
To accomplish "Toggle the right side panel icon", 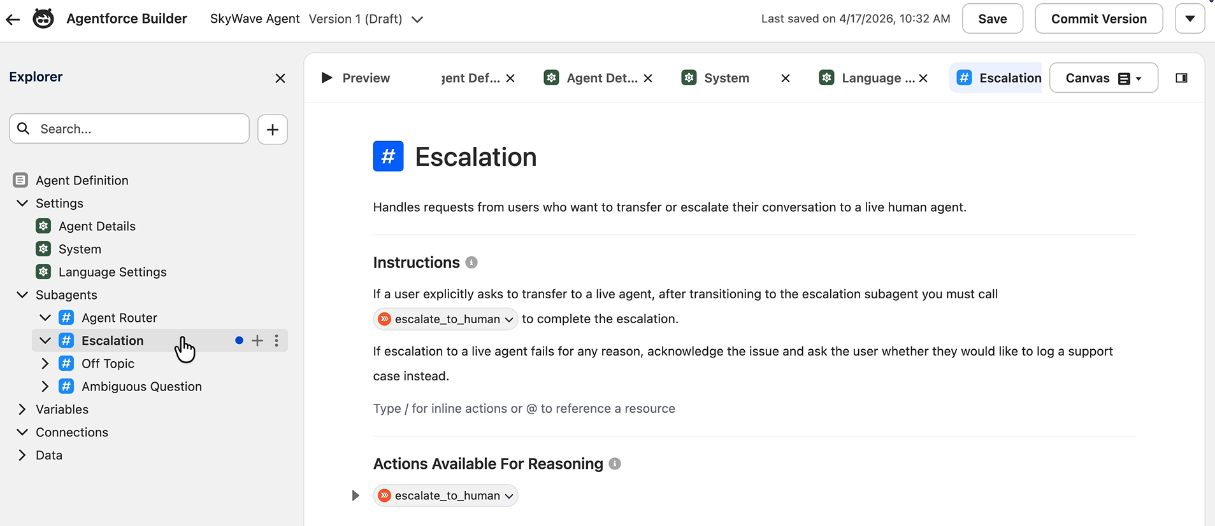I will pos(1181,78).
